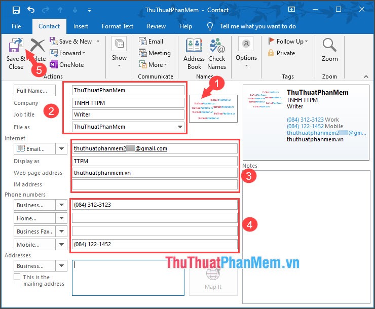Click the Mobile... phone button
Image resolution: width=375 pixels, height=309 pixels.
pos(34,245)
